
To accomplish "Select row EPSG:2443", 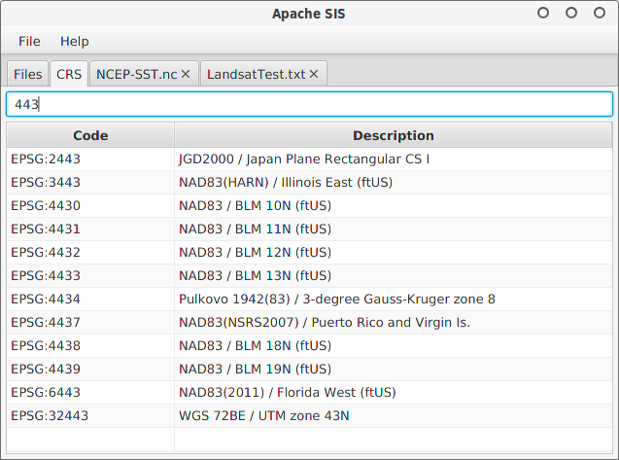I will [309, 159].
